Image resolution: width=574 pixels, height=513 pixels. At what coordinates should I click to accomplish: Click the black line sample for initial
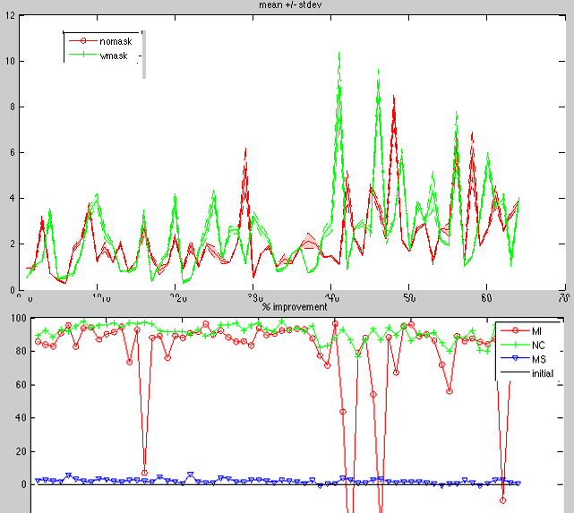click(515, 372)
